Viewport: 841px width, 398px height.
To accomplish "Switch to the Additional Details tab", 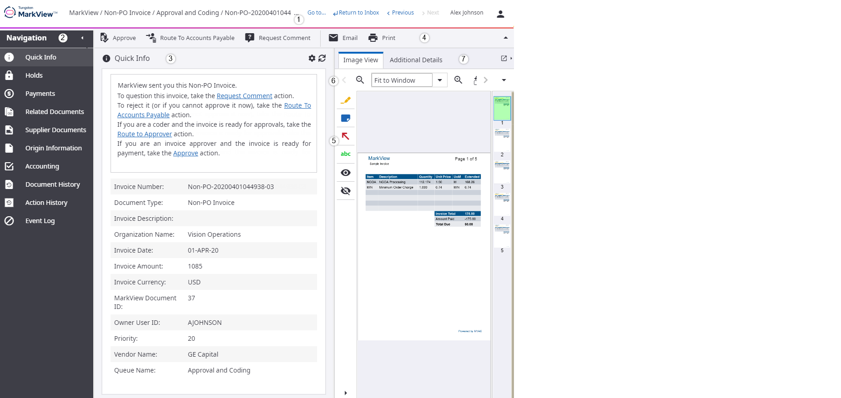I will (416, 60).
